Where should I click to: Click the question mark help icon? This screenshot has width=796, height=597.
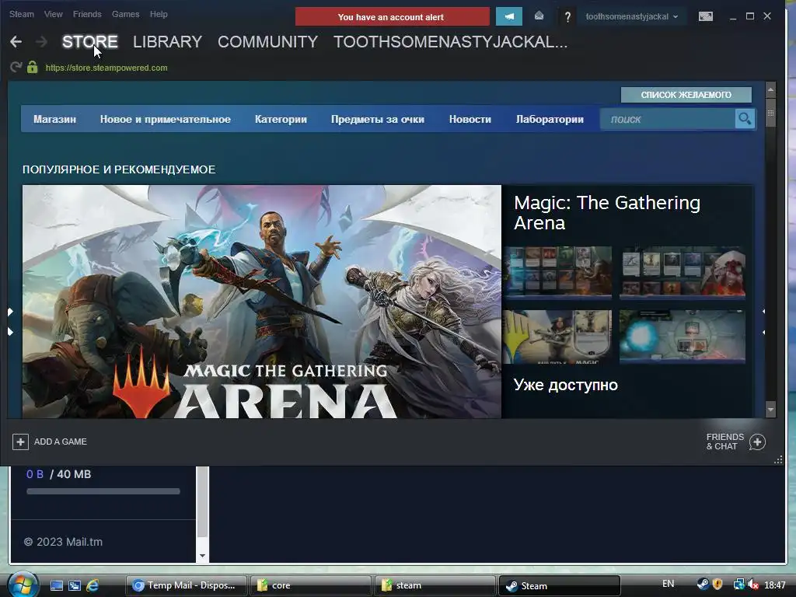(567, 17)
